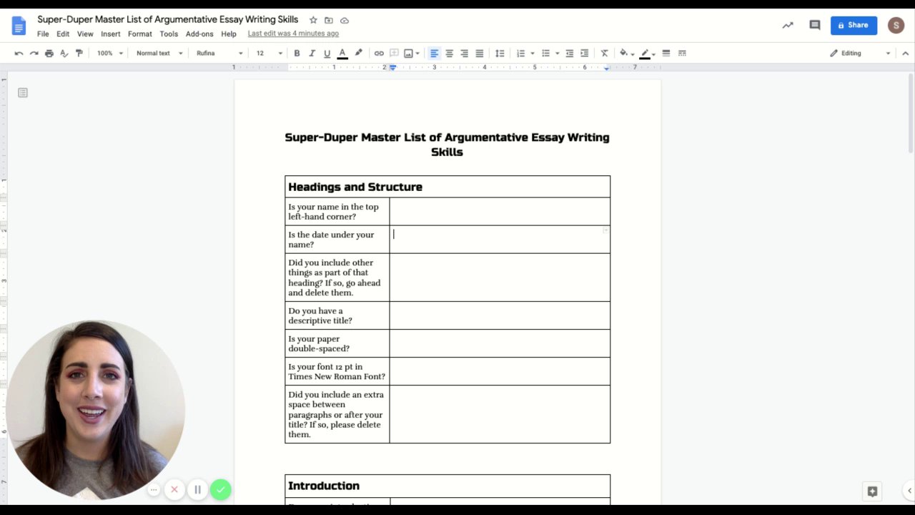The width and height of the screenshot is (915, 515).
Task: Open the highlight color picker
Action: (358, 54)
